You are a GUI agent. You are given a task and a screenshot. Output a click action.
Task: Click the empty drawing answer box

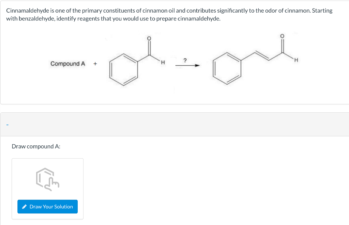click(x=48, y=189)
